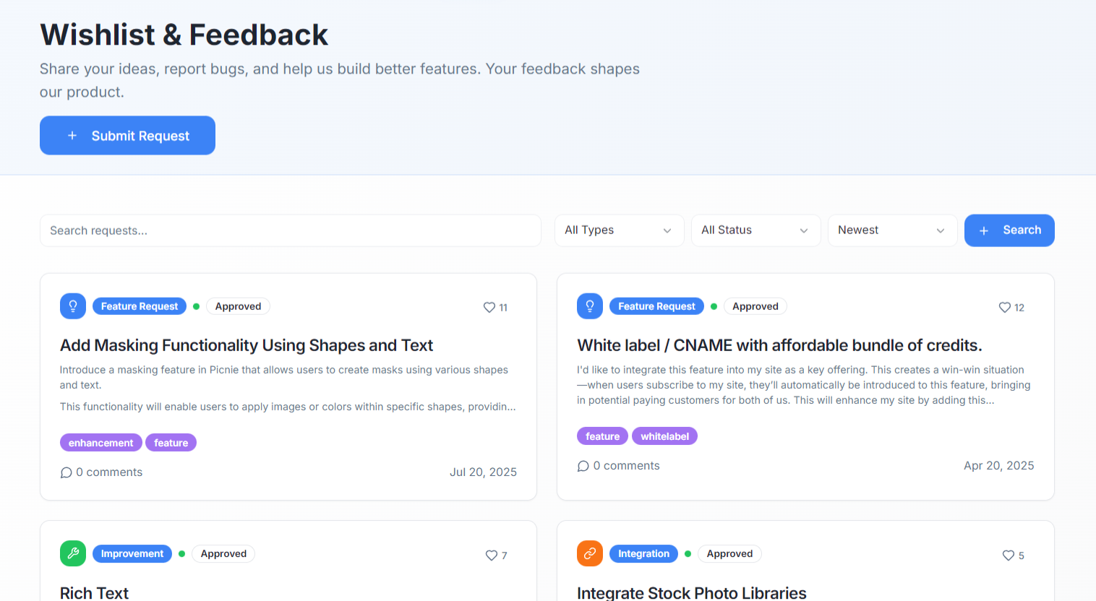1096x601 pixels.
Task: Open comments on the White label request
Action: tap(618, 465)
